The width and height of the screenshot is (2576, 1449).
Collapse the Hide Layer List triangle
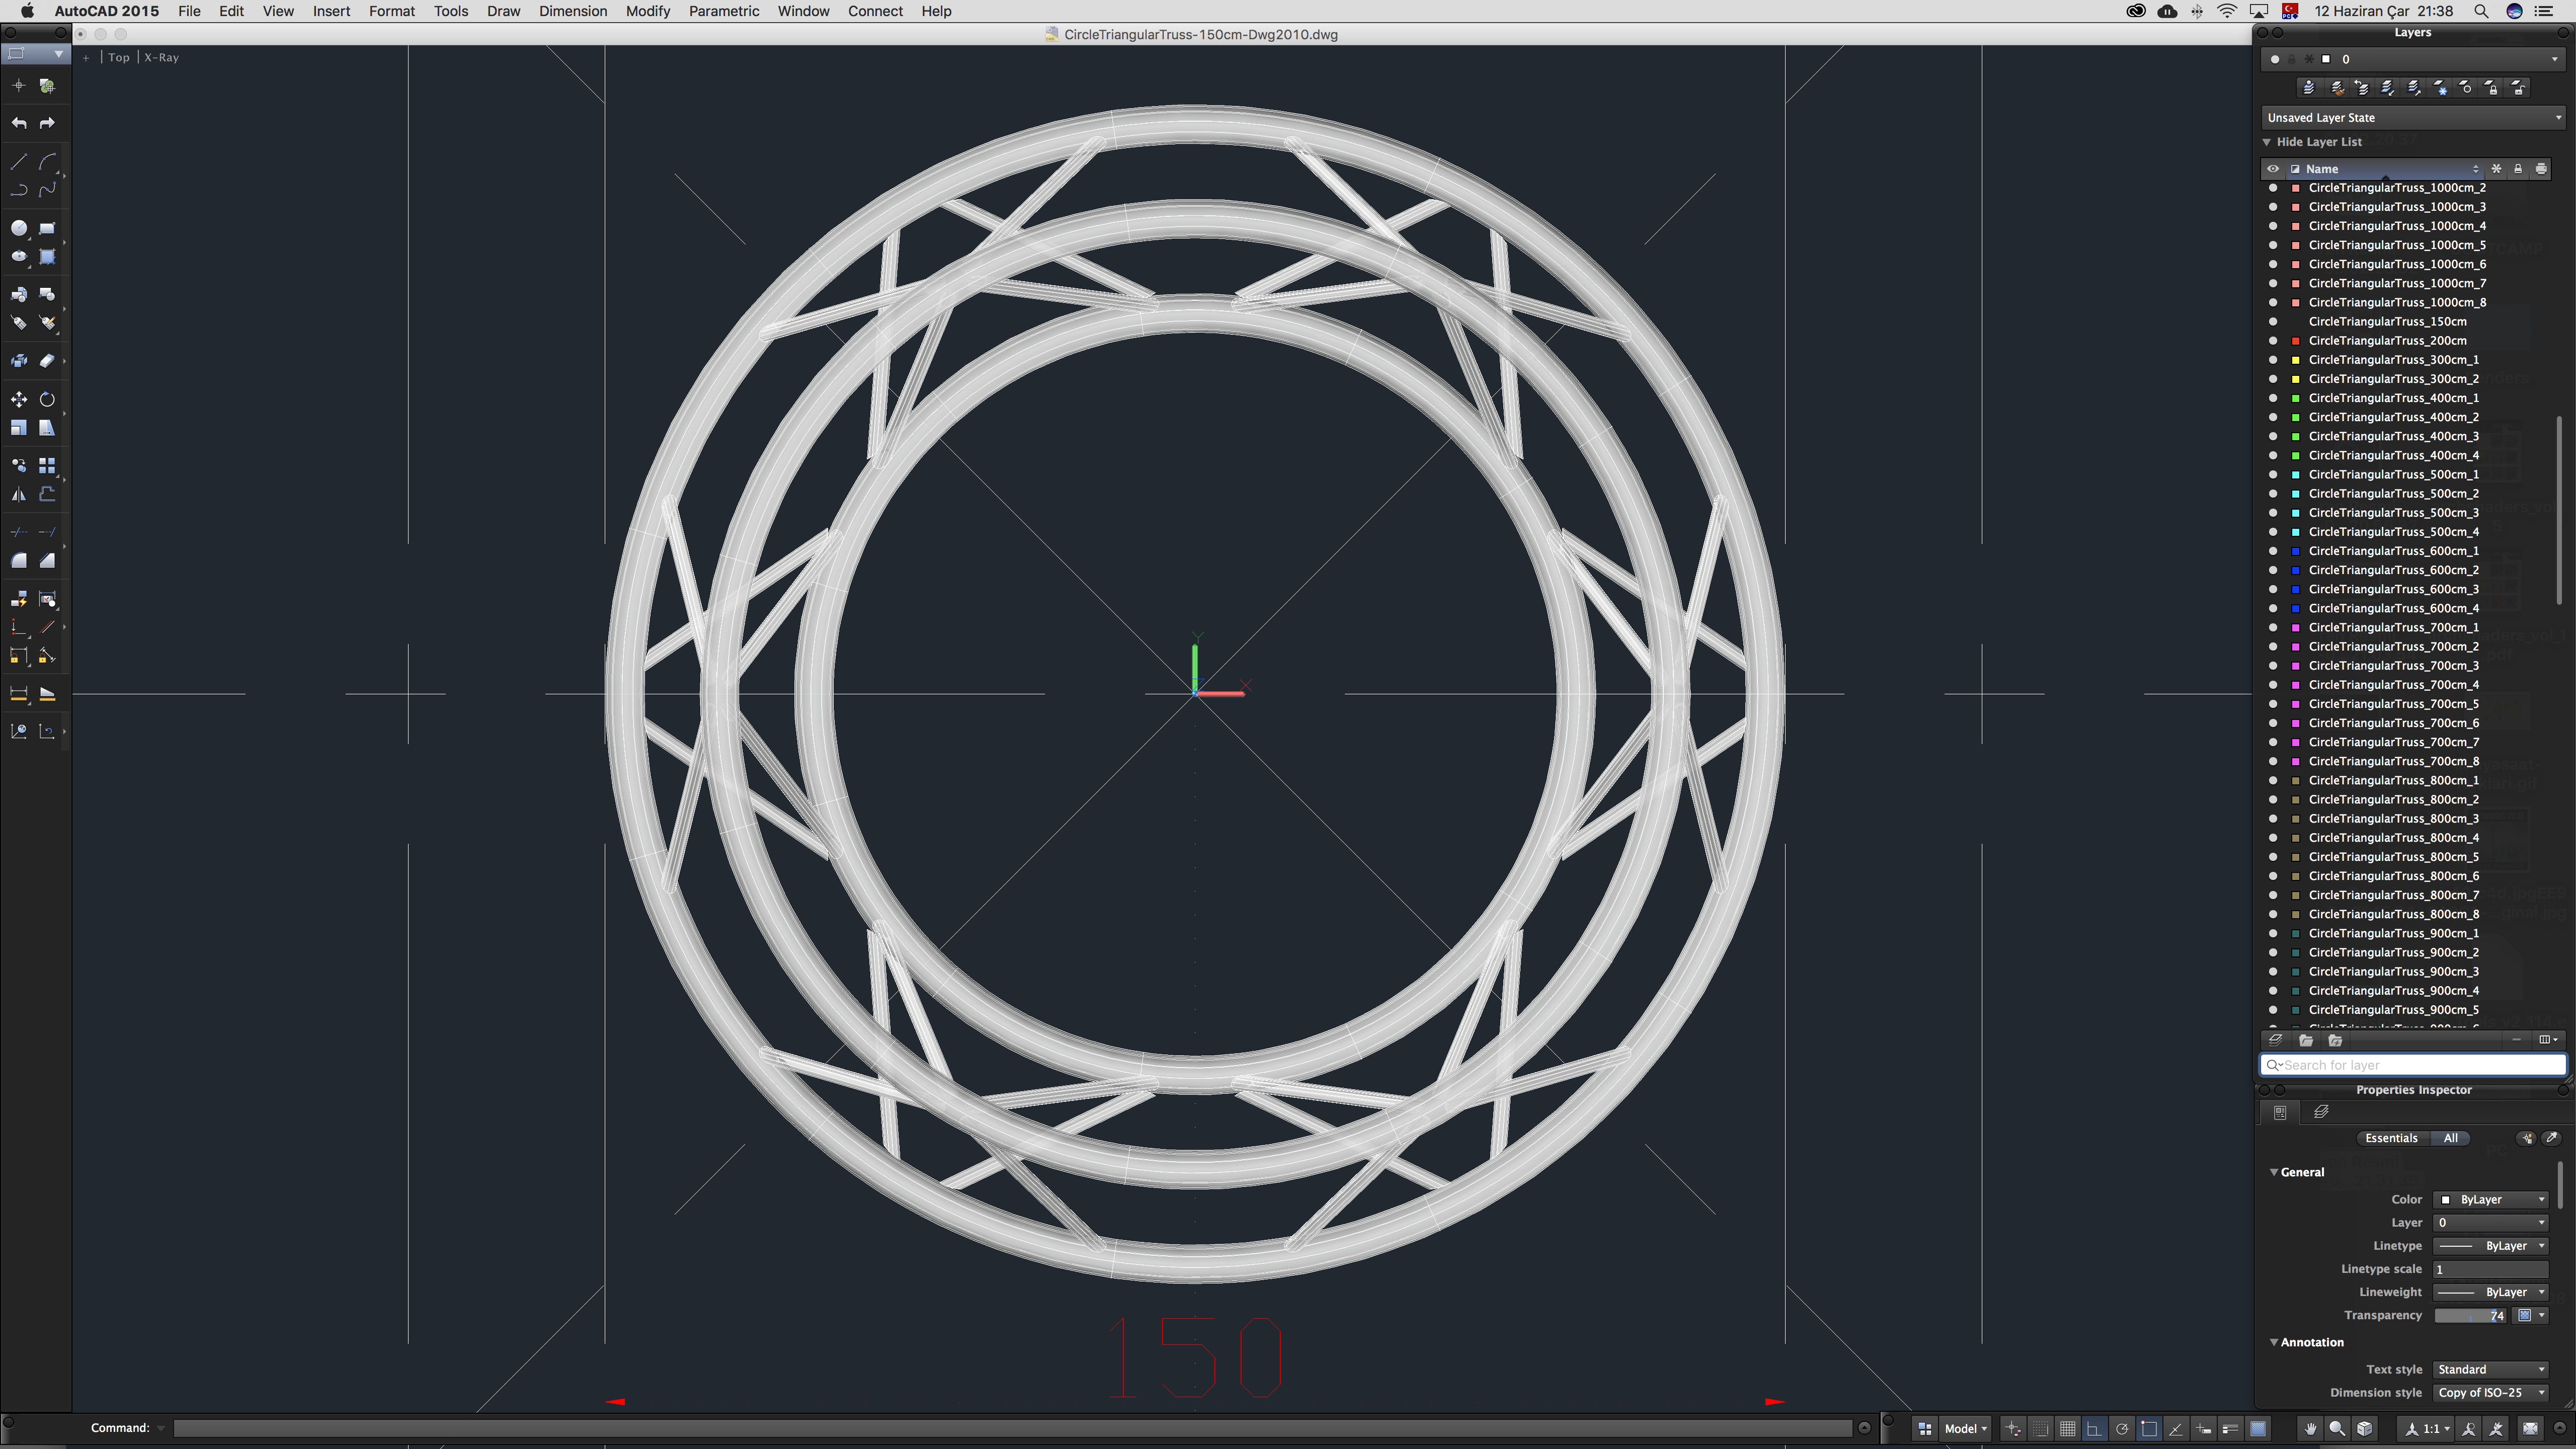[2267, 142]
